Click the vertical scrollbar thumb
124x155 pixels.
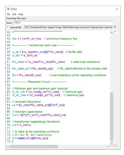coord(112,117)
